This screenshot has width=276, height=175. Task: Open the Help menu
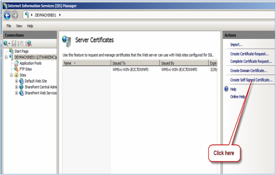click(x=30, y=26)
